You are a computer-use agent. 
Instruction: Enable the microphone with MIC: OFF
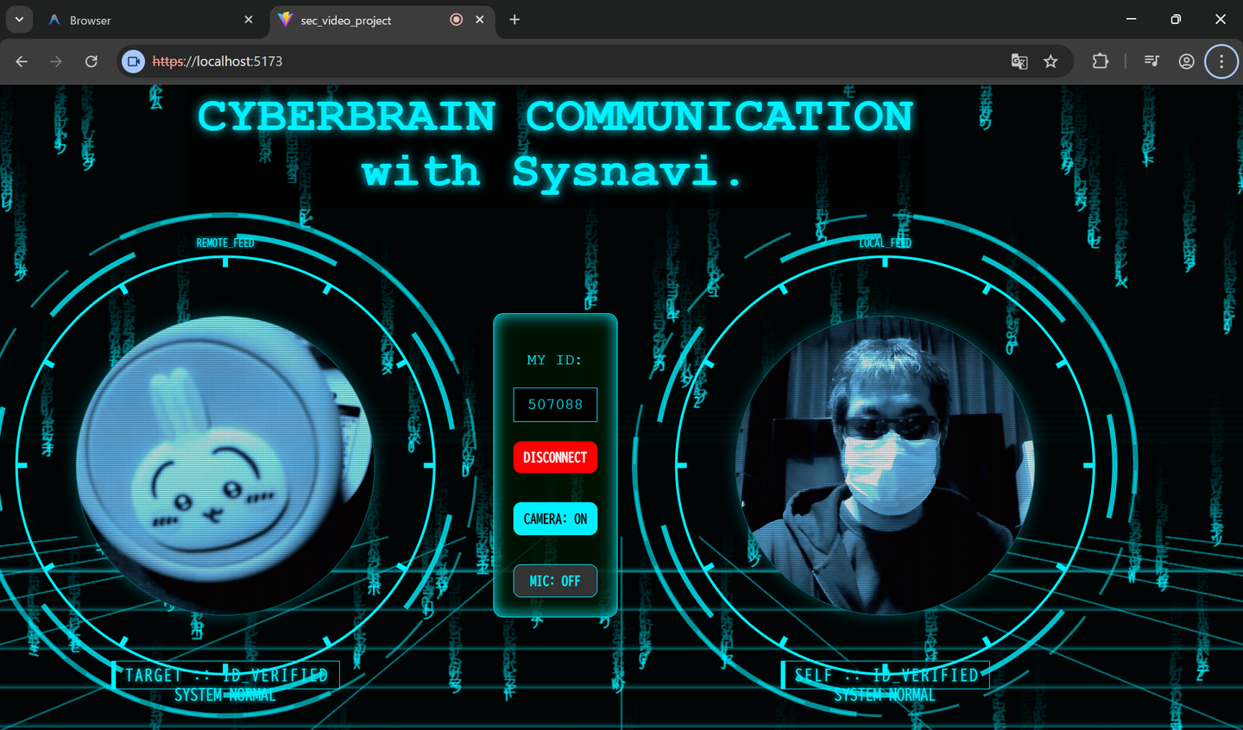pyautogui.click(x=555, y=581)
